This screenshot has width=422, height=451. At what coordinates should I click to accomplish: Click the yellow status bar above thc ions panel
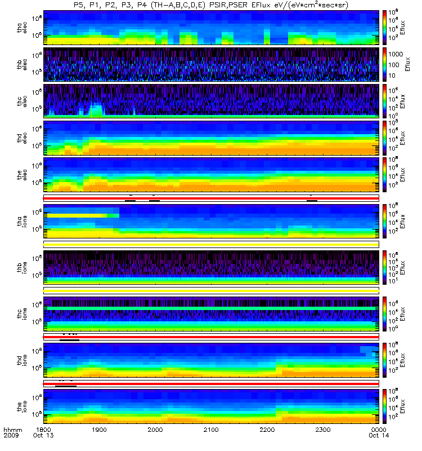(211, 291)
